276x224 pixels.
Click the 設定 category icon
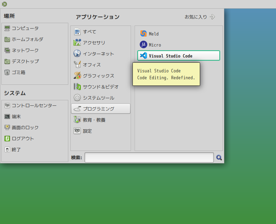(x=77, y=131)
